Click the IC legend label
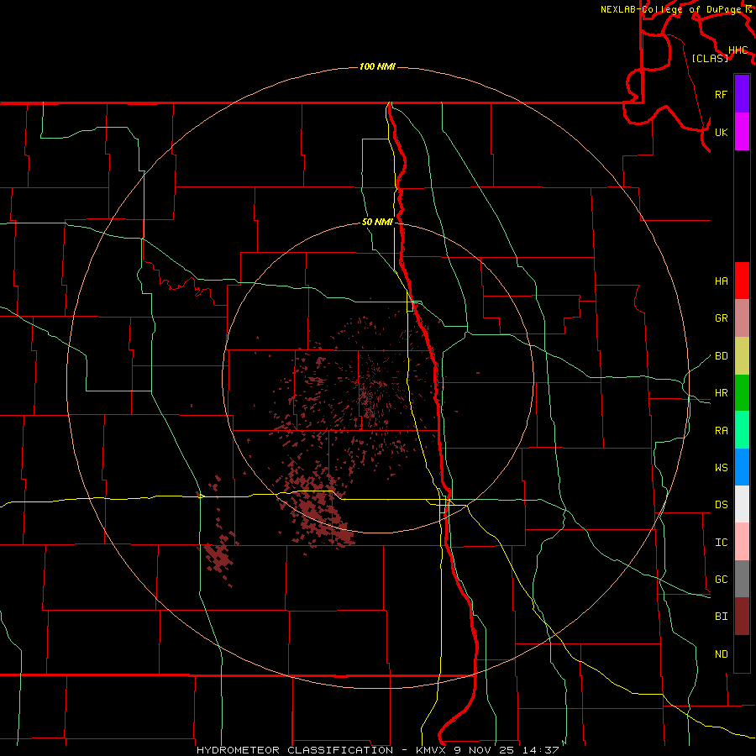The image size is (756, 756). point(721,543)
